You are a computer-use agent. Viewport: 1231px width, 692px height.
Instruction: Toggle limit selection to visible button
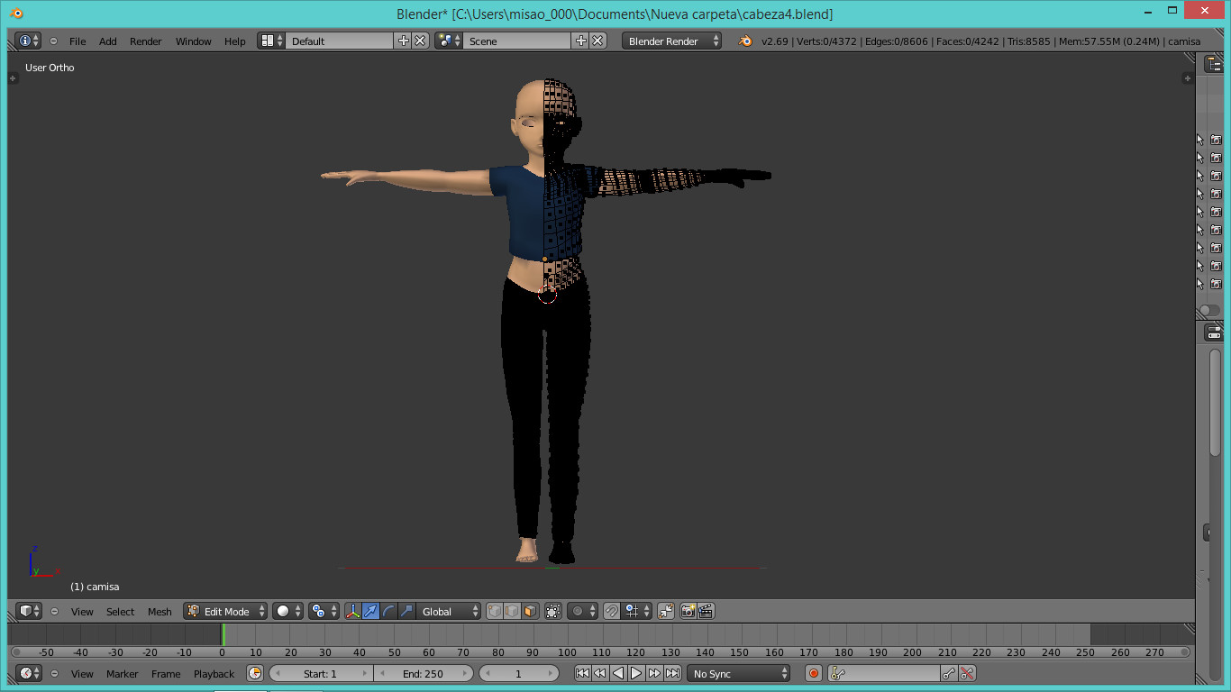point(553,611)
